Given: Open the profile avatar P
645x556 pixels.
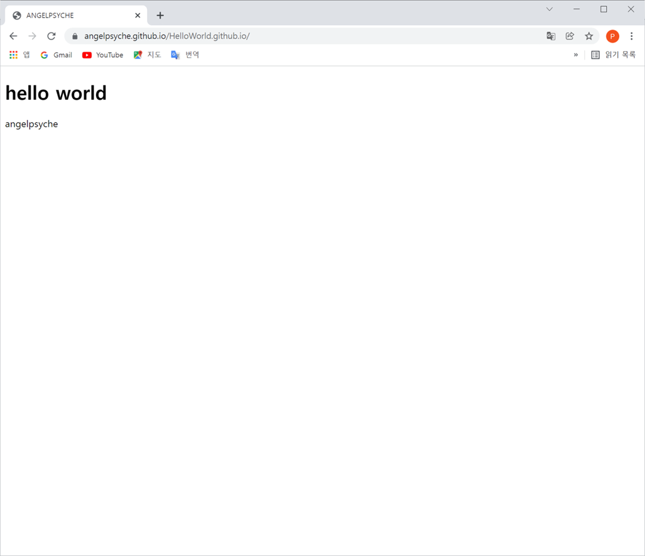Looking at the screenshot, I should tap(612, 36).
